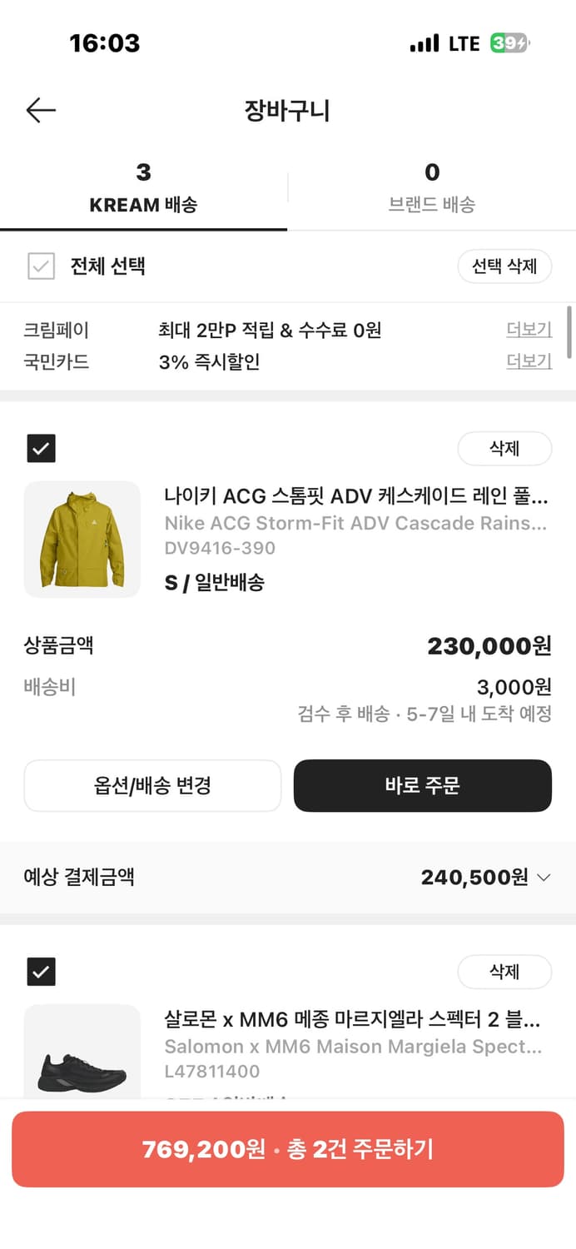Open the Nike ACG jacket product thumbnail
Image resolution: width=576 pixels, height=1249 pixels.
(x=82, y=539)
